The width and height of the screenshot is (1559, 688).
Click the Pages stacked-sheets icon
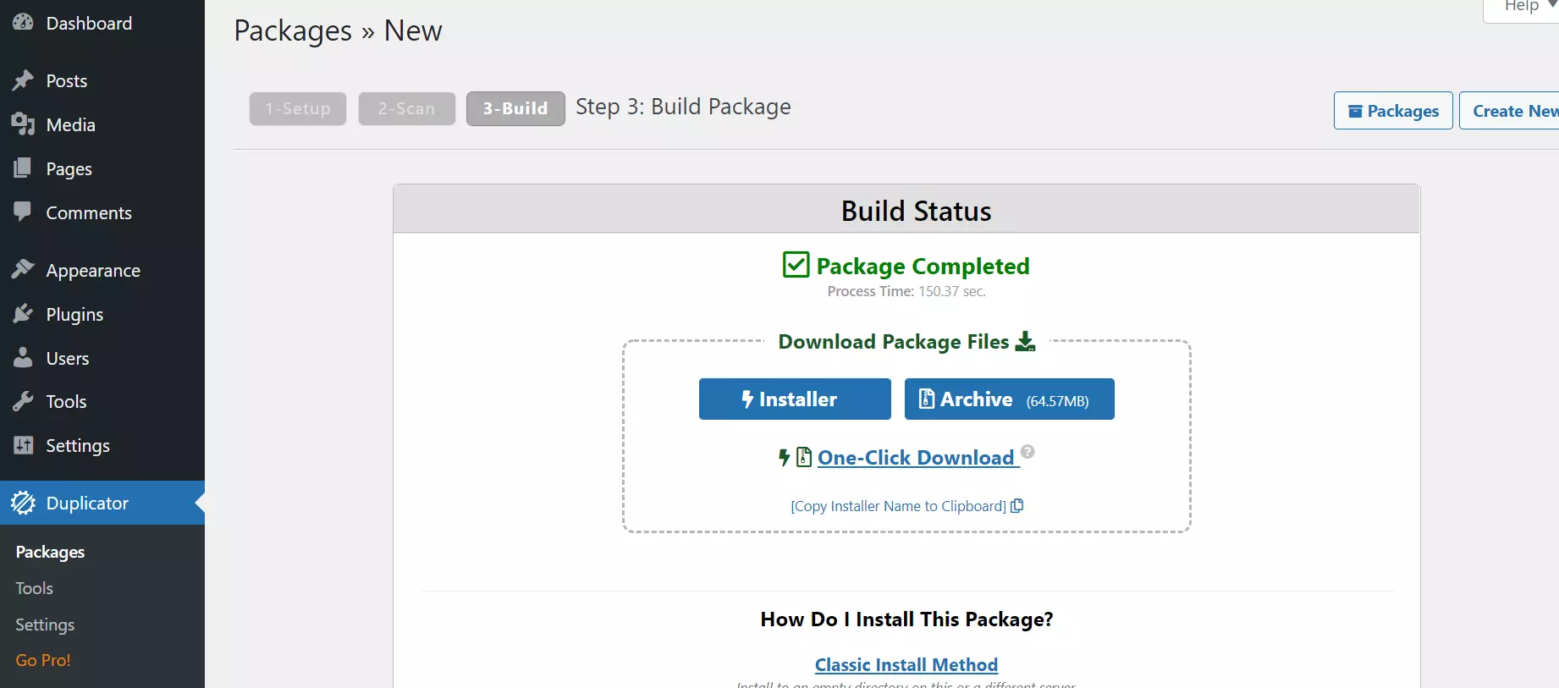click(x=23, y=168)
